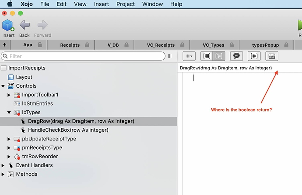Click the Event Handlers cursor icon
The image size is (302, 195).
(11, 165)
